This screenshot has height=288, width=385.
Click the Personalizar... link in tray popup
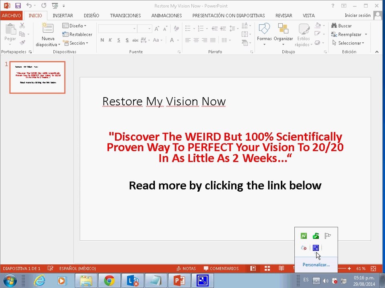coord(316,264)
